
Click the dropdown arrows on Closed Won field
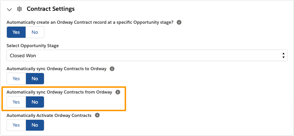(283, 55)
